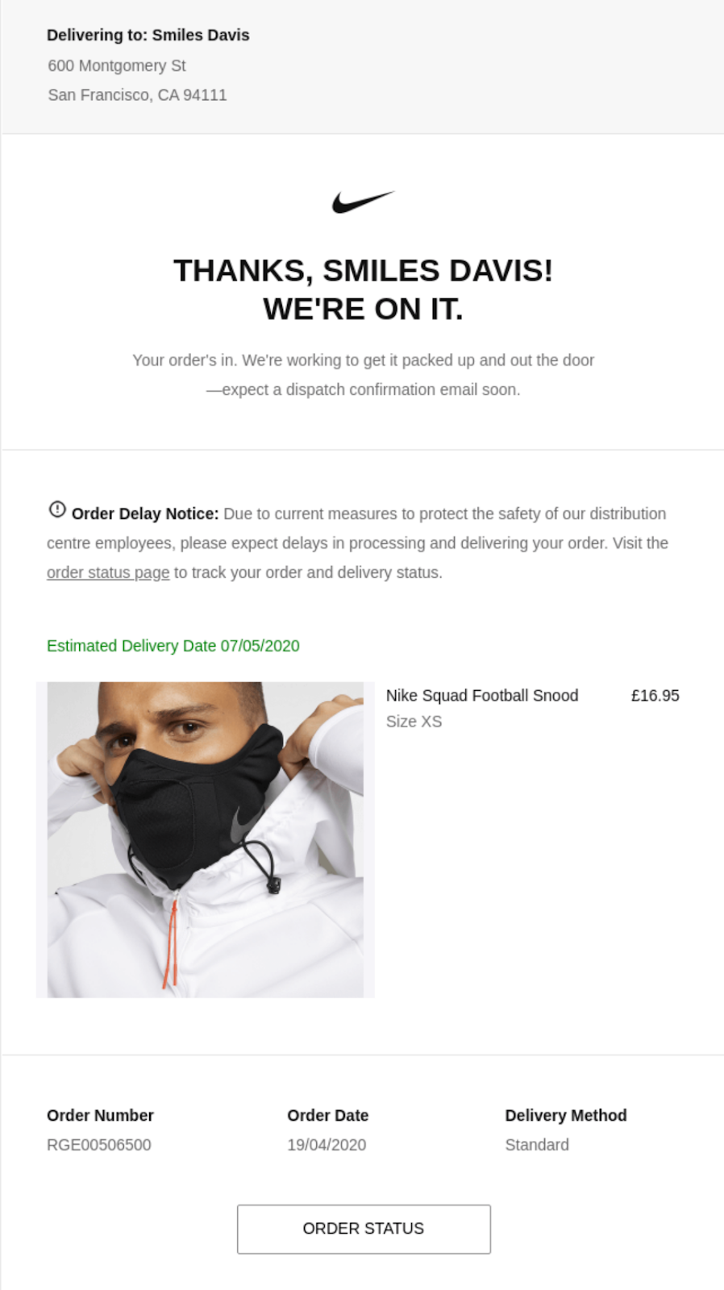
Task: Click the Delivering to: Smiles Davis heading
Action: click(148, 35)
